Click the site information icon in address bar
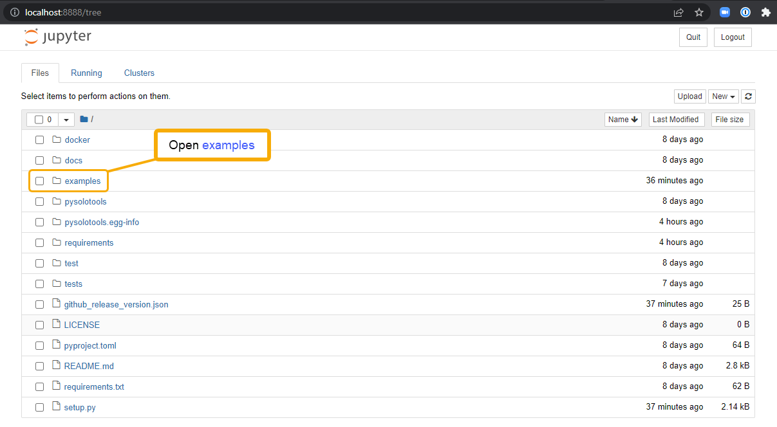Screen dimensions: 777x427 pyautogui.click(x=15, y=12)
